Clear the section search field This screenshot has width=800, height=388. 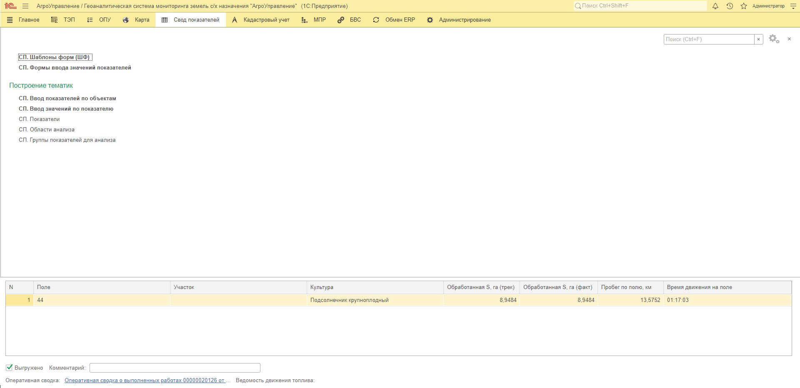[x=758, y=39]
